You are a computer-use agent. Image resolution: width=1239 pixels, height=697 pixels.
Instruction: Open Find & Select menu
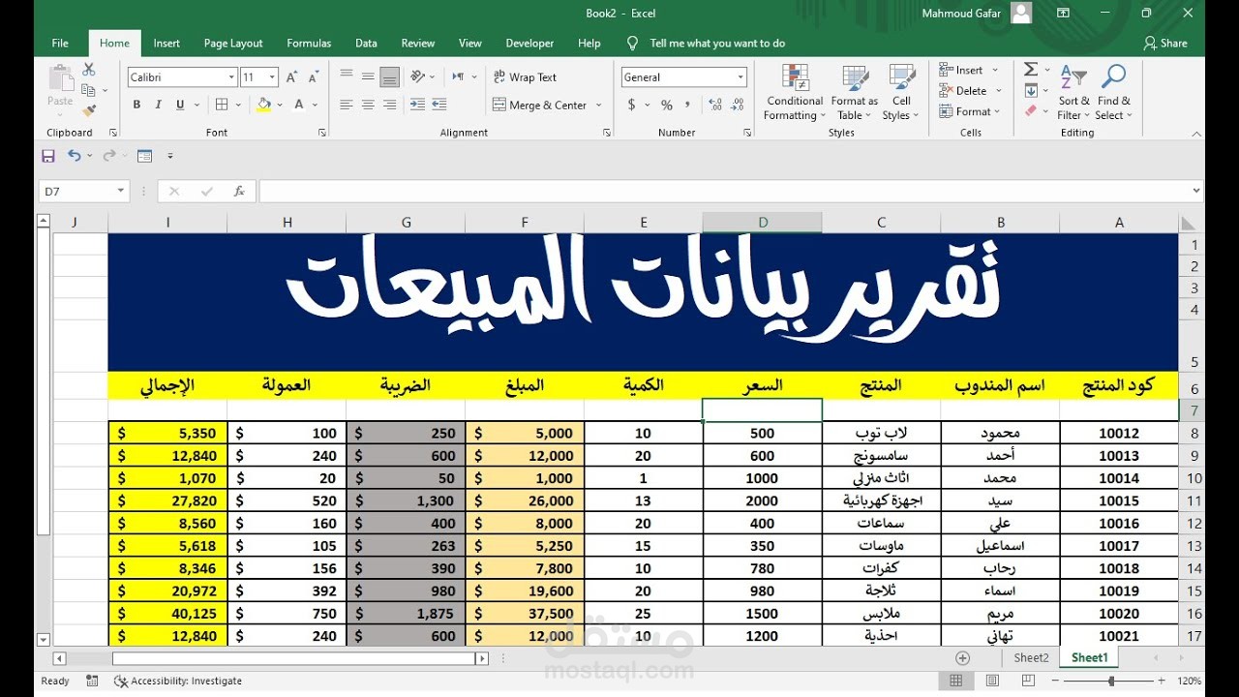pos(1113,93)
